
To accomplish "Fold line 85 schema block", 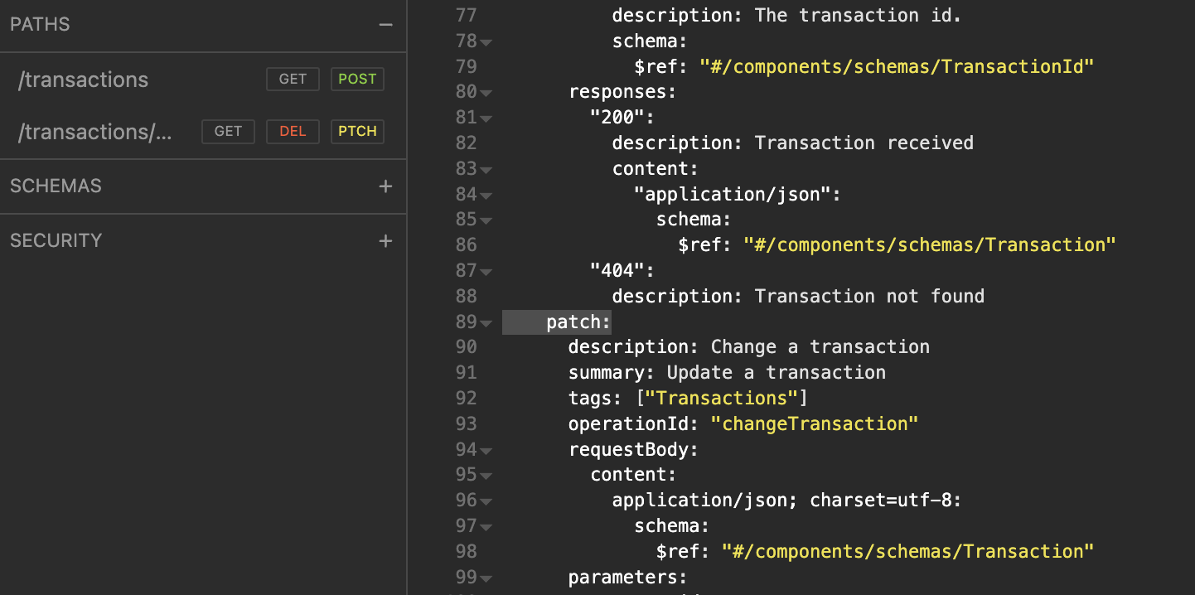I will (x=486, y=221).
